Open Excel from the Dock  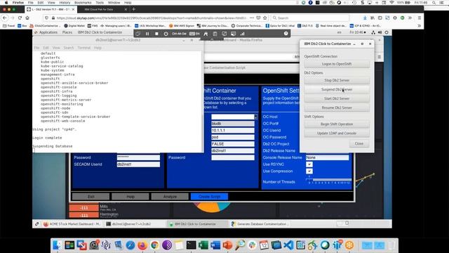click(x=203, y=245)
